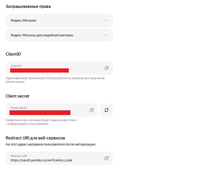Image resolution: width=211 pixels, height=173 pixels.
Task: Click the Client secret section heading
Action: tap(20, 96)
